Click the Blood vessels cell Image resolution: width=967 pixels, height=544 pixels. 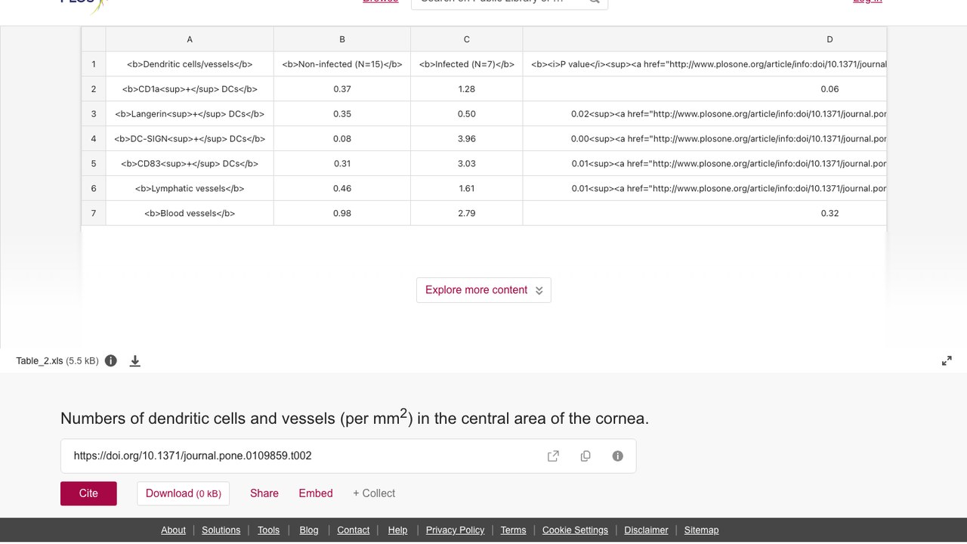pos(190,213)
